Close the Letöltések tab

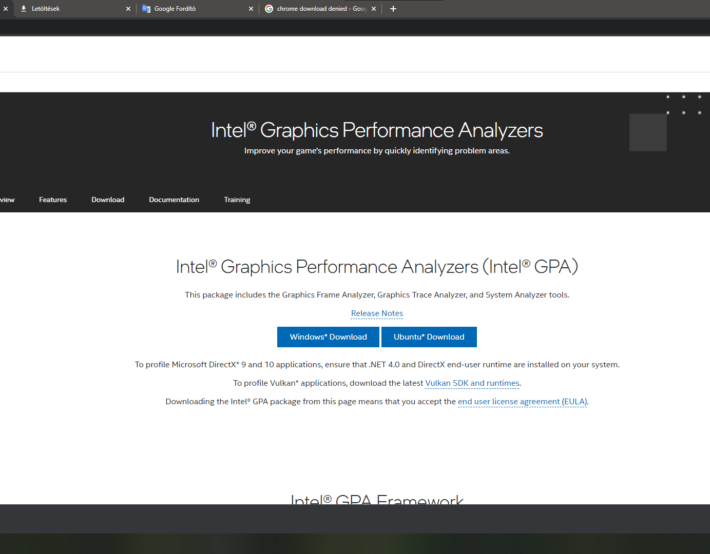(x=128, y=9)
